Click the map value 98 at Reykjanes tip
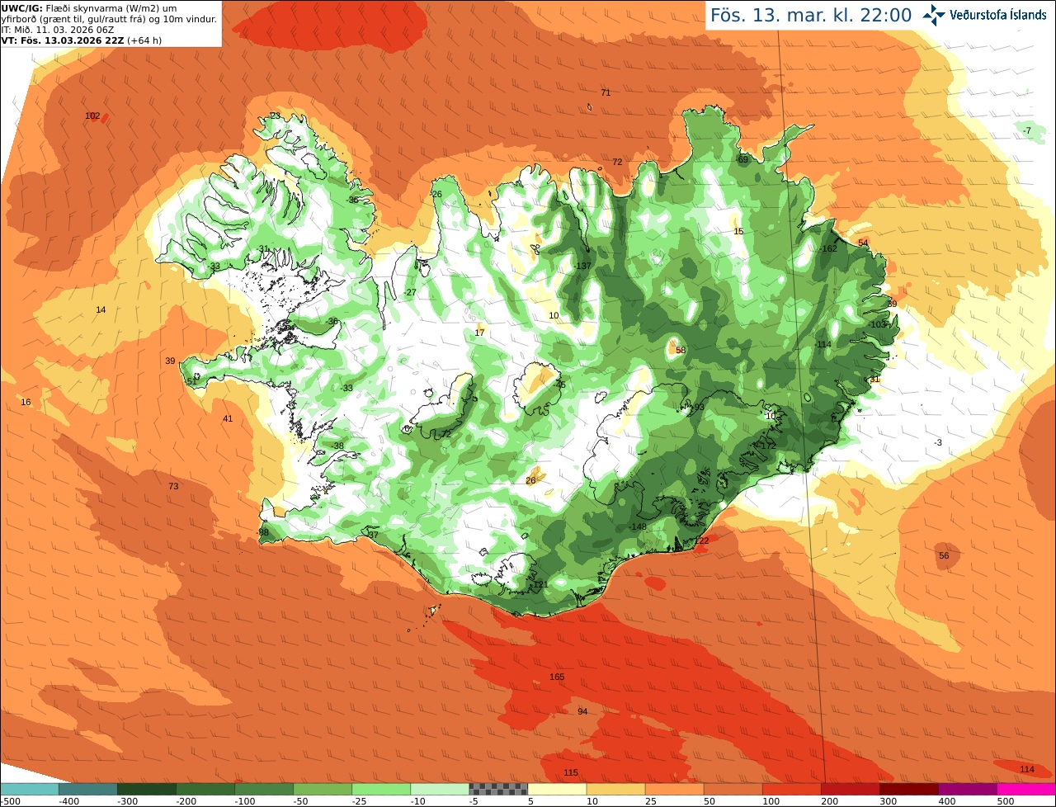The width and height of the screenshot is (1056, 807). pyautogui.click(x=264, y=533)
